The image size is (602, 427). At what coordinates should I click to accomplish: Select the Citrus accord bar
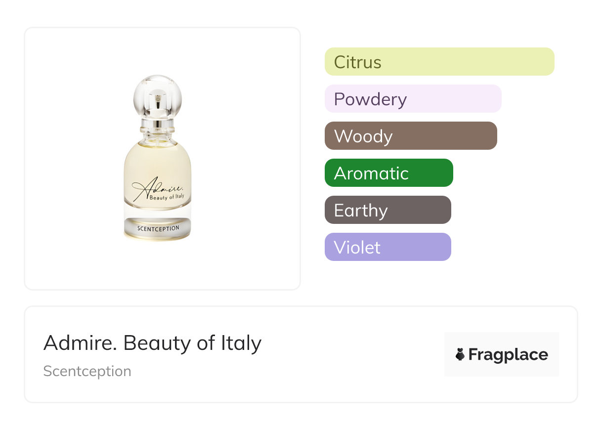[x=439, y=62]
